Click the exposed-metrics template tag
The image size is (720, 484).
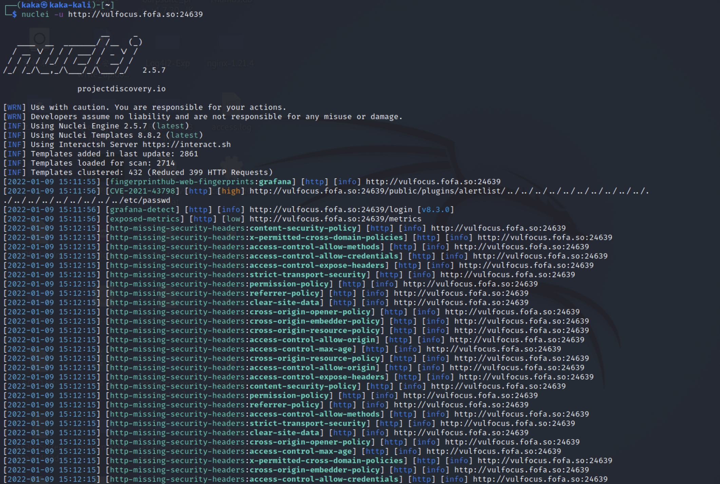(145, 219)
